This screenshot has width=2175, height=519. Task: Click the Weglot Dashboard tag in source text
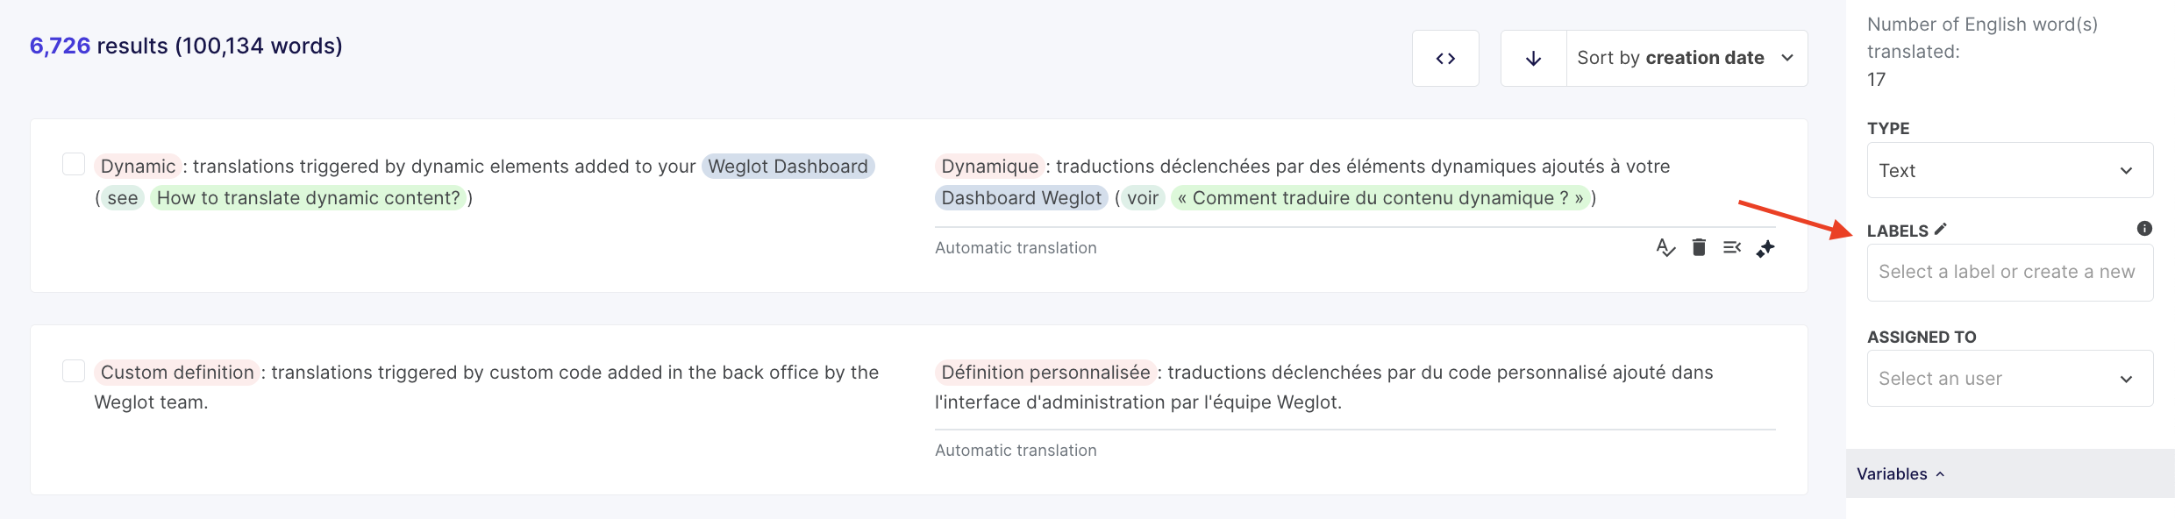[x=788, y=167]
